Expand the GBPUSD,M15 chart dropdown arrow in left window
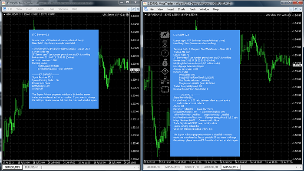The image size is (304, 171). tap(4, 14)
